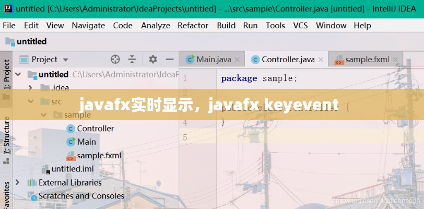This screenshot has height=209, width=424.
Task: Open the Project view dropdown
Action: 65,60
